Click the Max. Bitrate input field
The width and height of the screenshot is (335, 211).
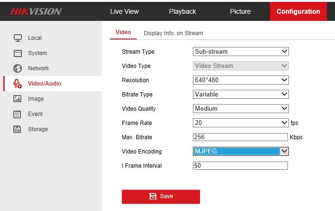coord(240,137)
